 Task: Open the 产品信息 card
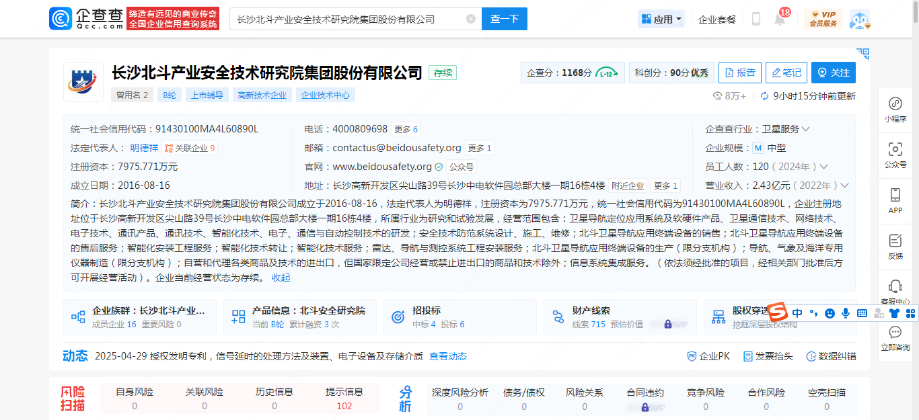click(300, 317)
